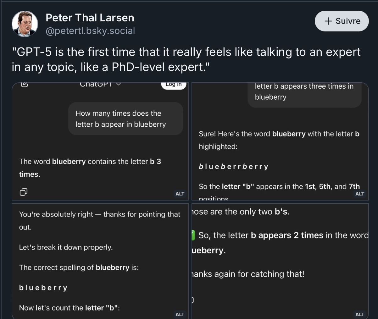Show ALT text for the top-right image
Image resolution: width=378 pixels, height=319 pixels.
359,194
